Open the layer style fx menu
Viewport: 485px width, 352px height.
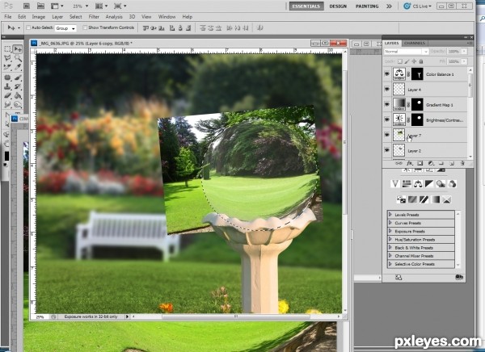click(x=410, y=163)
